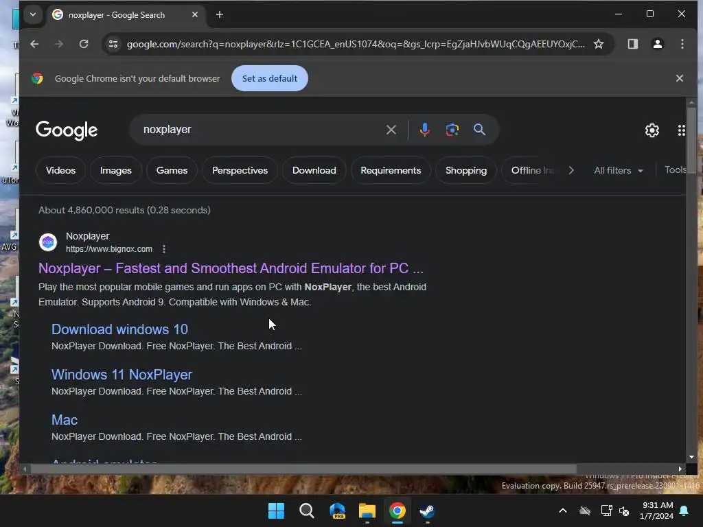Select the Download filter chip
This screenshot has width=703, height=527.
click(x=314, y=170)
